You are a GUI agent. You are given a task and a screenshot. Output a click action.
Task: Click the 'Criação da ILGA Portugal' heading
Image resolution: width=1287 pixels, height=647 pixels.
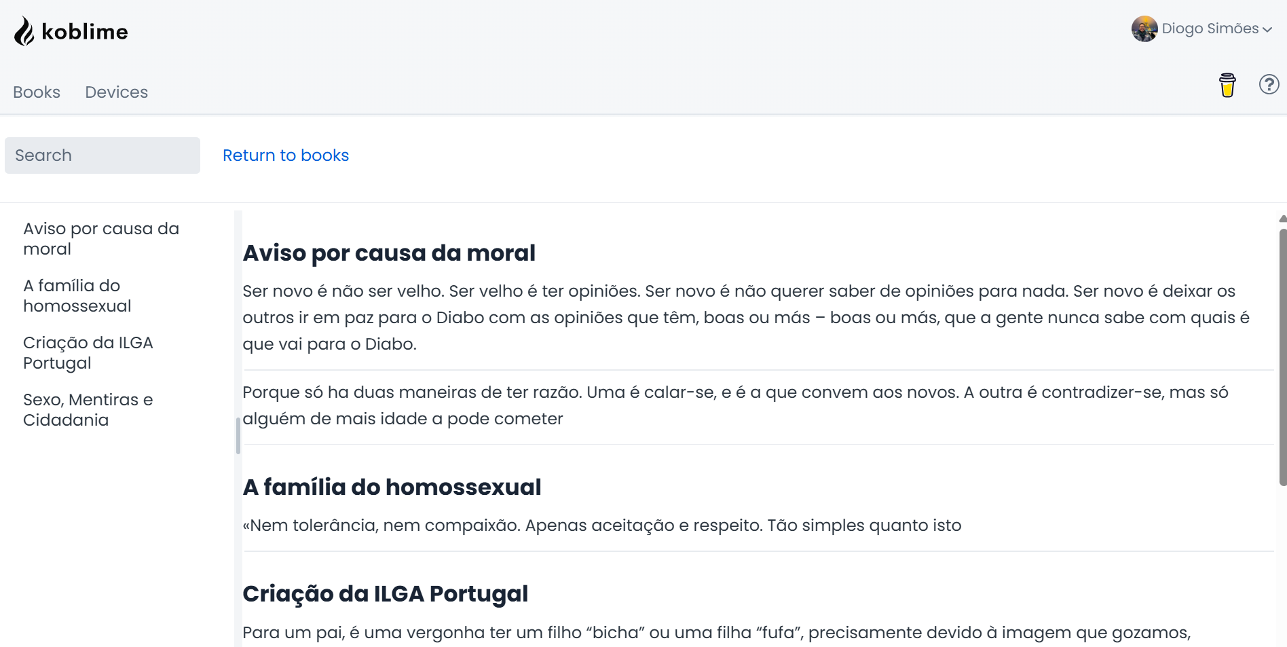click(385, 594)
